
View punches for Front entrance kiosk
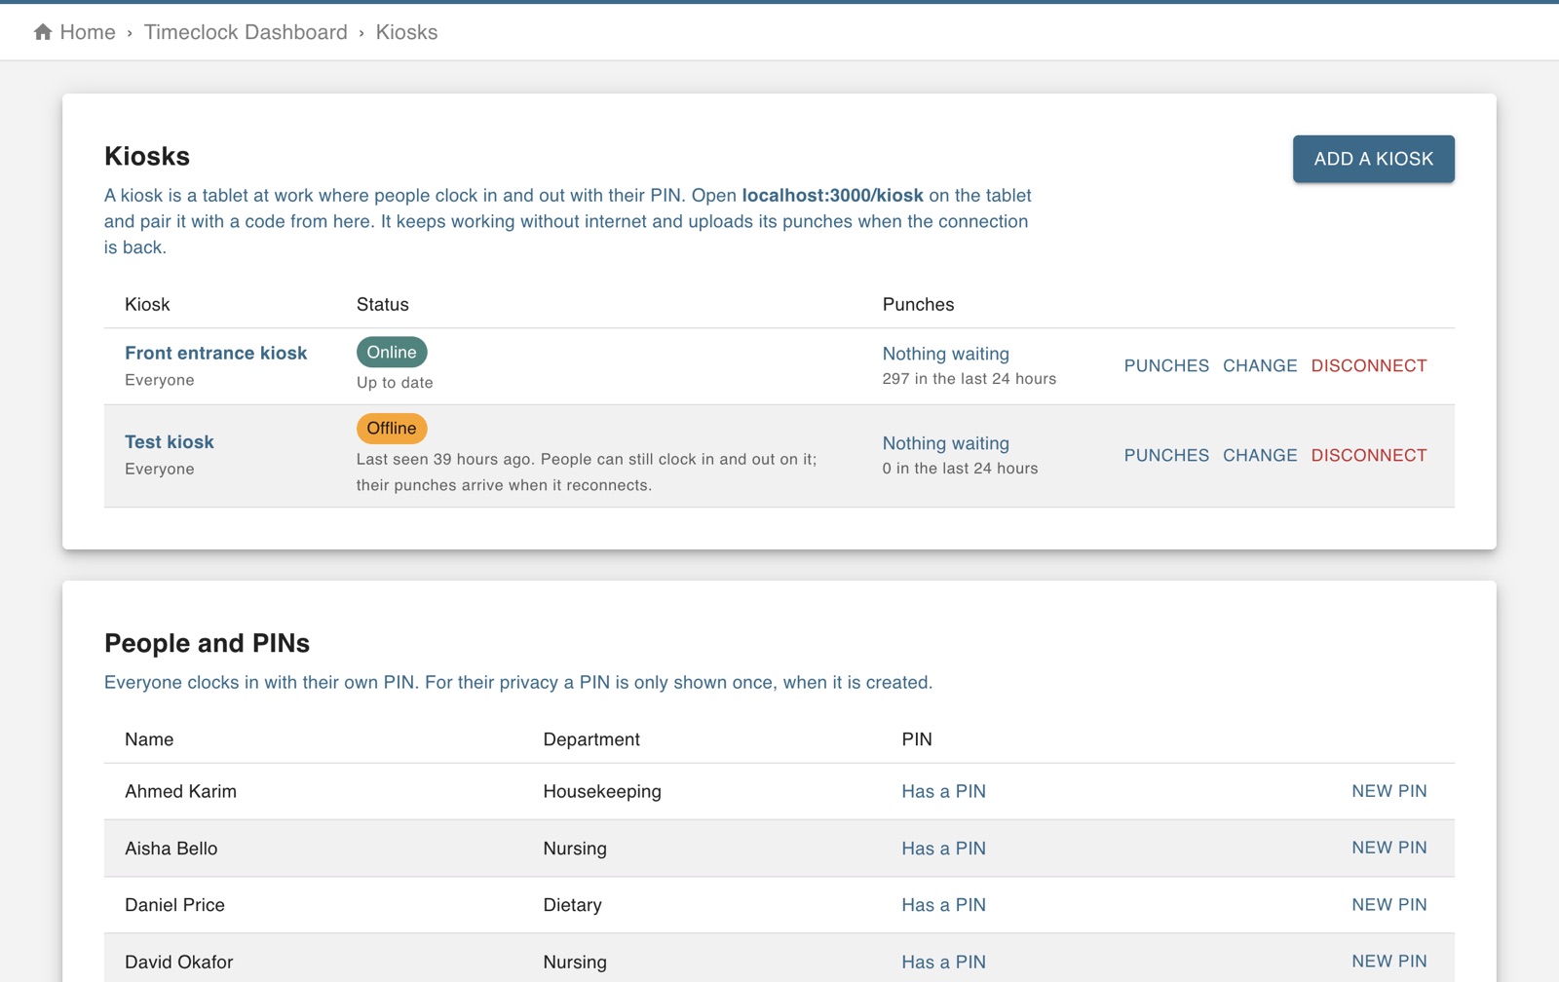point(1166,365)
